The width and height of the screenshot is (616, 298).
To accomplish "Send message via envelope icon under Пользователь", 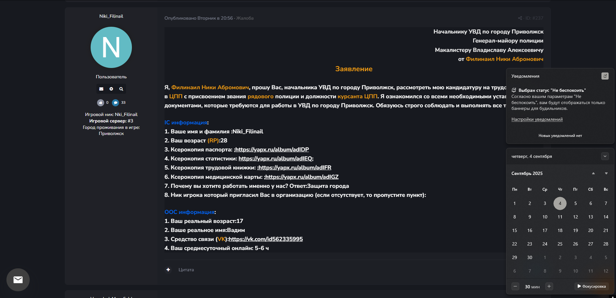I will coord(101,89).
